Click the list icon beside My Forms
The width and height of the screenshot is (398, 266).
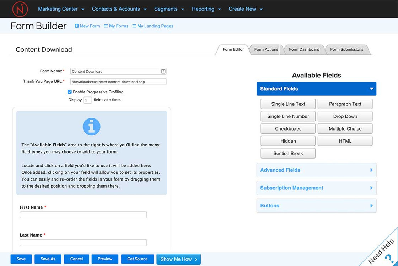coord(106,26)
